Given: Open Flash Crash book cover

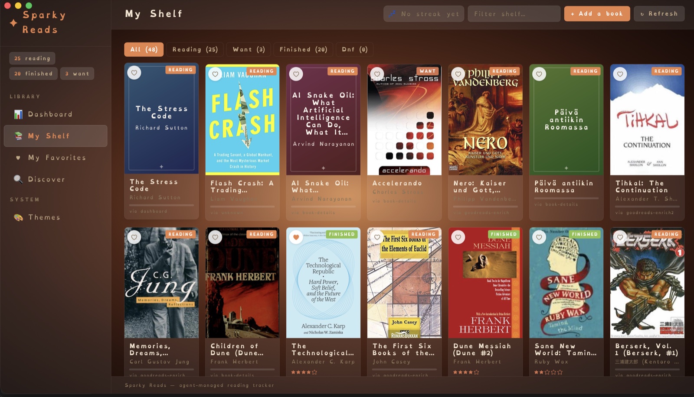Looking at the screenshot, I should coord(242,120).
